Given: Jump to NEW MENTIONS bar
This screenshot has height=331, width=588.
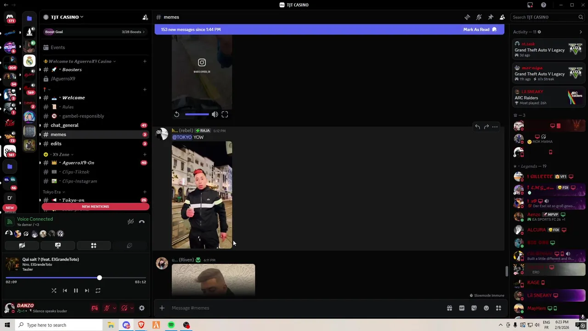Looking at the screenshot, I should click(96, 206).
